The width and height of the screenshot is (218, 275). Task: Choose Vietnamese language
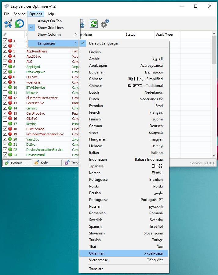124,260
